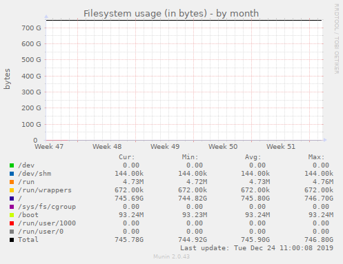This screenshot has width=343, height=264.
Task: Click the green /dev legend swatch
Action: pyautogui.click(x=12, y=165)
